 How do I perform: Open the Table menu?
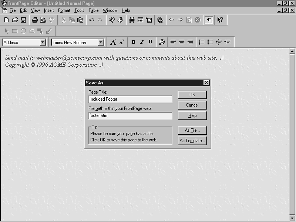point(93,10)
